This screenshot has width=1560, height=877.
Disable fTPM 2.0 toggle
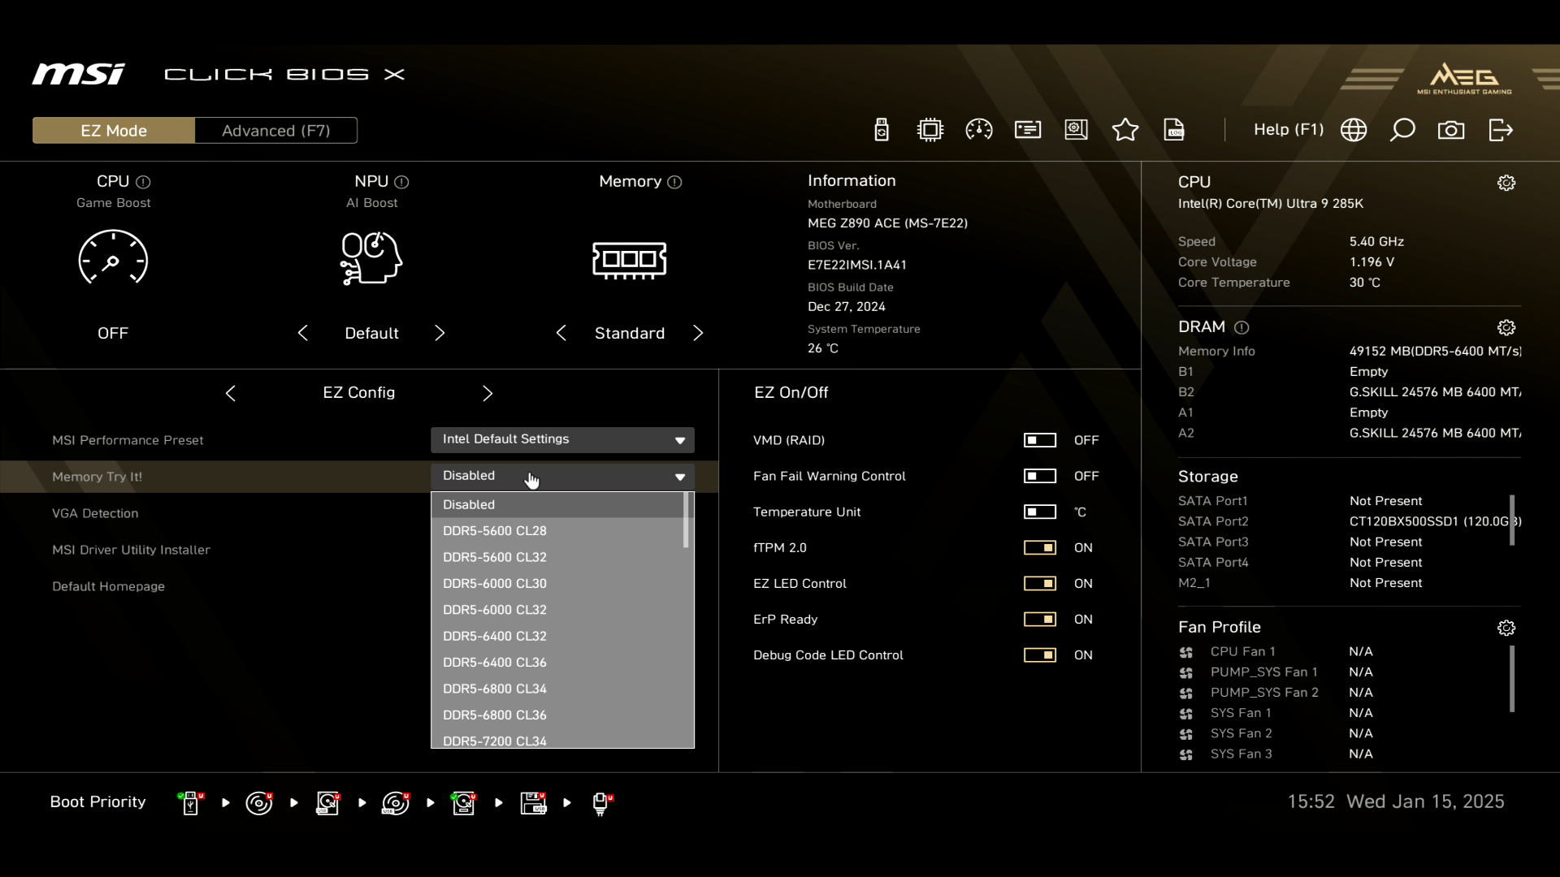[1039, 547]
